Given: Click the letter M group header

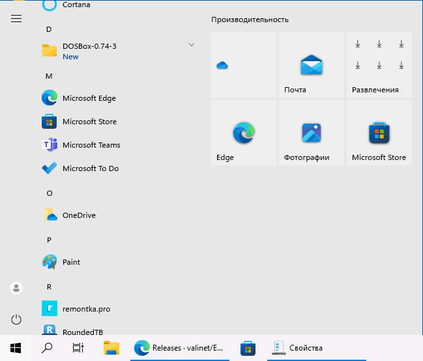Looking at the screenshot, I should 49,76.
